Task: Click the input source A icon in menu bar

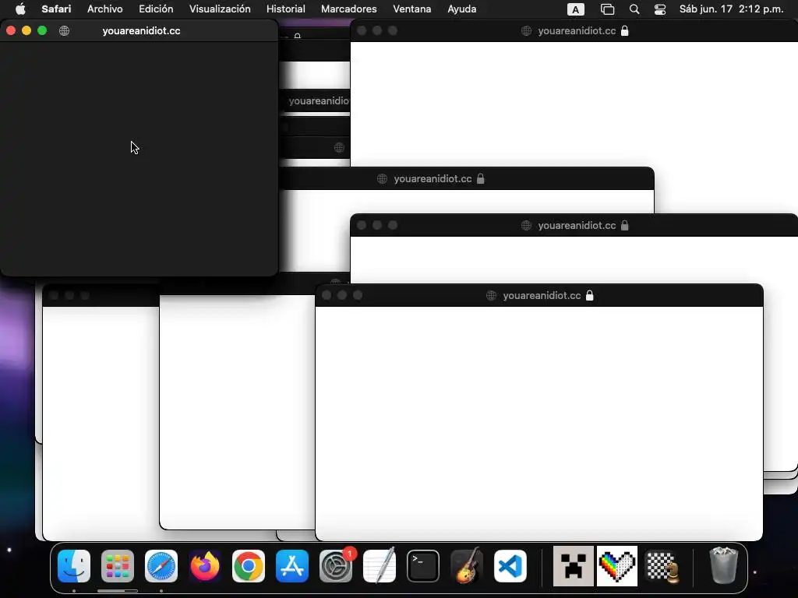Action: (576, 9)
